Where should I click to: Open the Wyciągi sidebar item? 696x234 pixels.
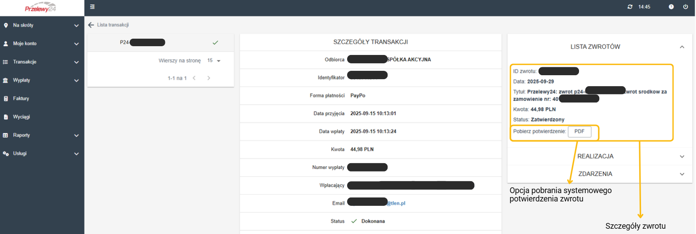click(22, 117)
